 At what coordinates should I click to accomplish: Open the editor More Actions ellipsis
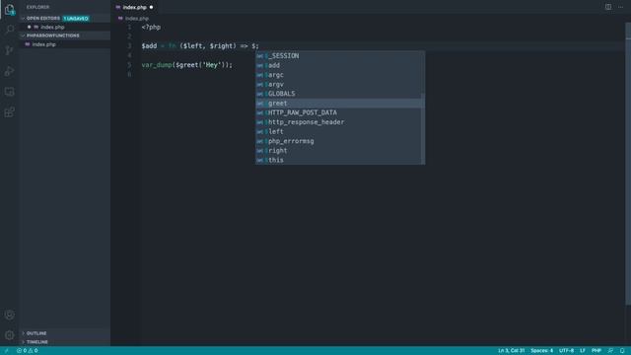(x=620, y=7)
